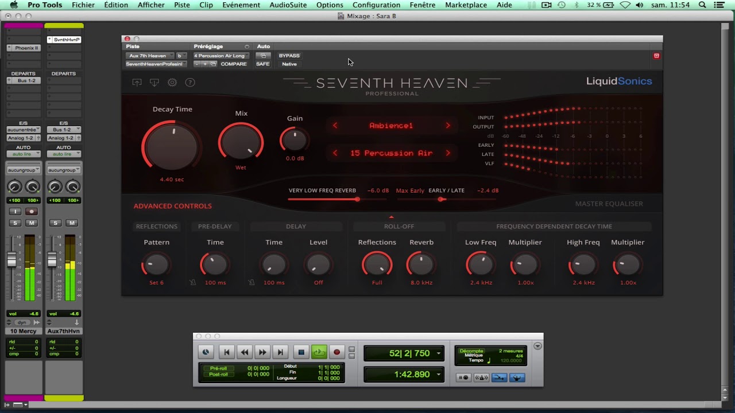Click the plug-in save preset download icon
This screenshot has width=735, height=413.
154,83
